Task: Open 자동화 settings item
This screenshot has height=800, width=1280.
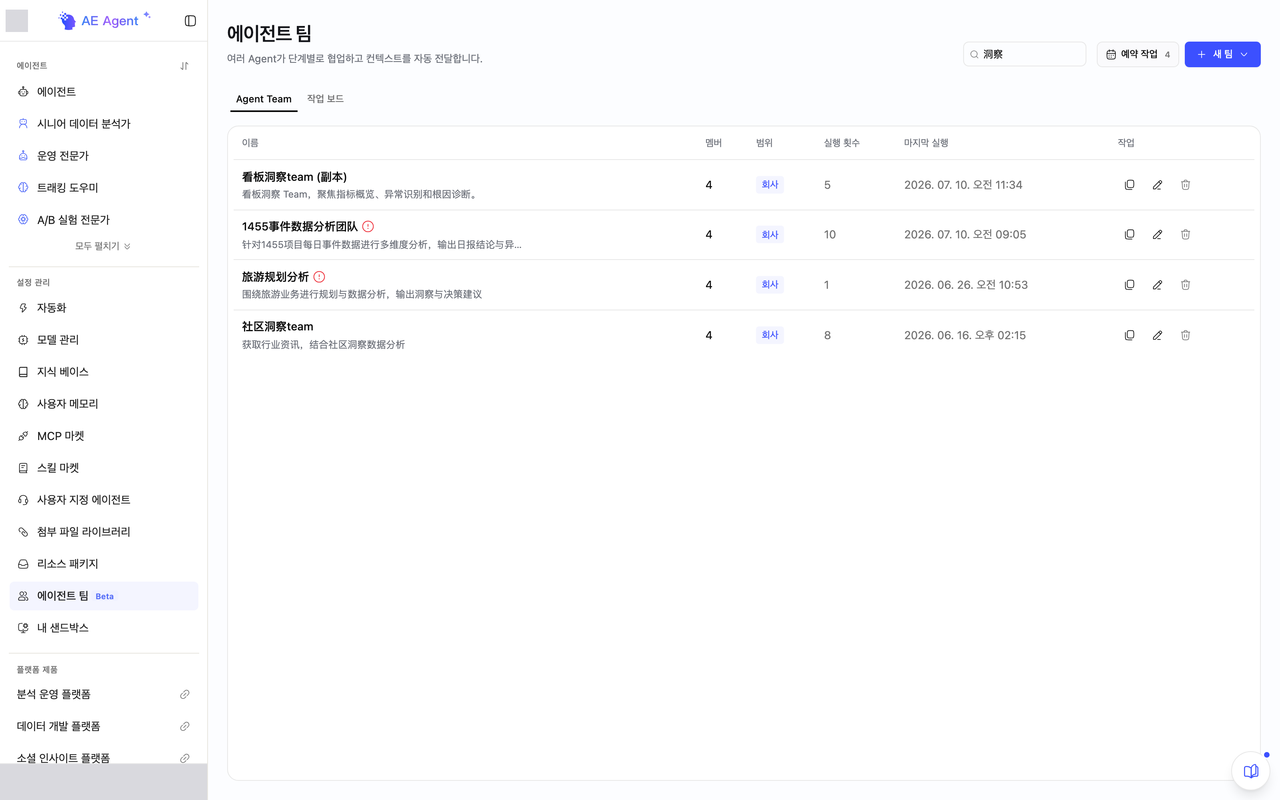Action: tap(104, 308)
